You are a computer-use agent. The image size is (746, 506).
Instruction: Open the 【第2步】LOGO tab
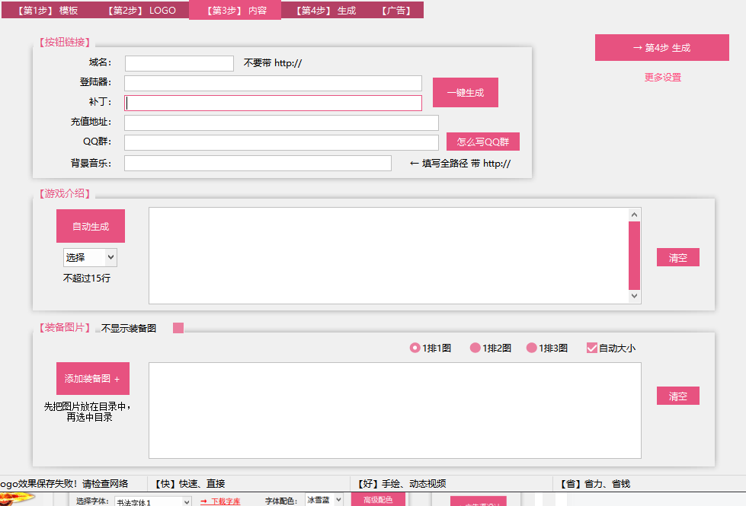tap(142, 11)
